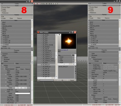This screenshot has height=106, width=121.
Task: Toggle Sprite checkbox in right properties
Action: tap(104, 78)
